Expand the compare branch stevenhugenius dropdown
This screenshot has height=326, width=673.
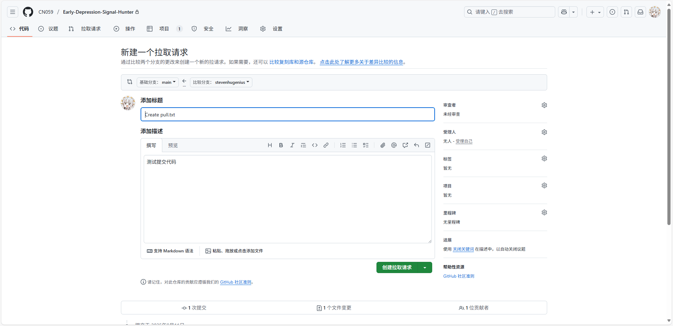221,82
